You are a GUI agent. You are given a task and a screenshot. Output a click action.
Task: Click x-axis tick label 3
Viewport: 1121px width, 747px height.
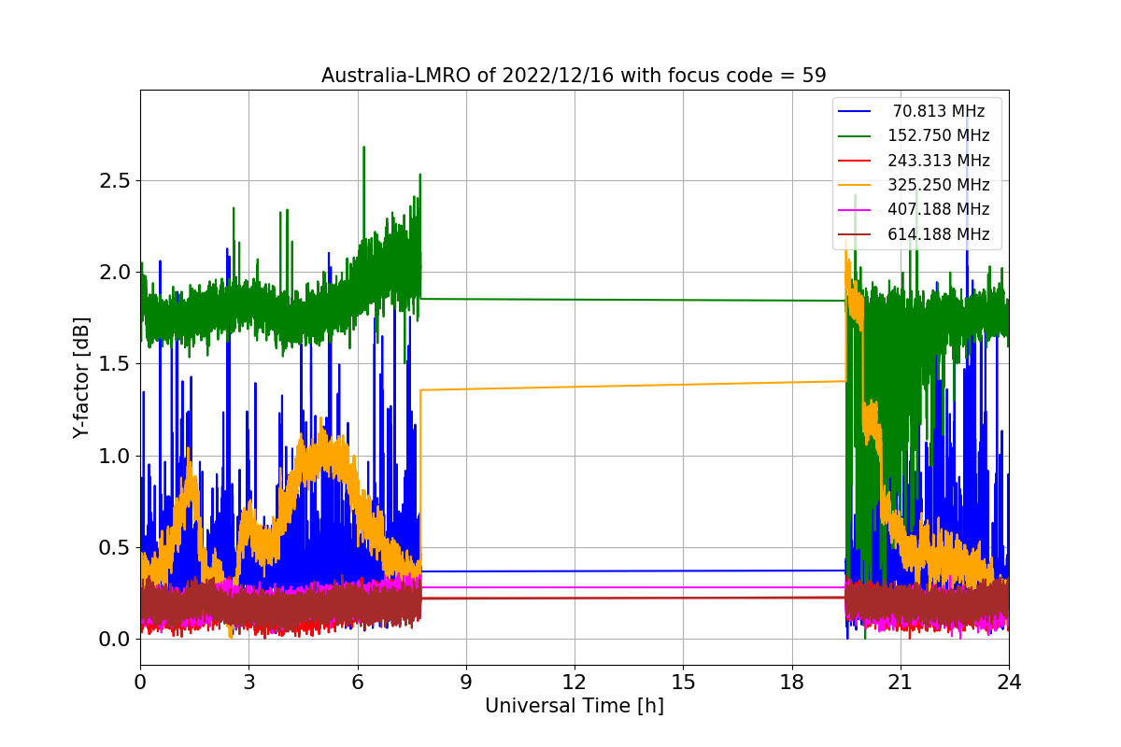pos(248,683)
